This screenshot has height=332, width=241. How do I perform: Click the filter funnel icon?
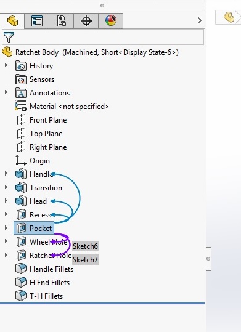[9, 37]
